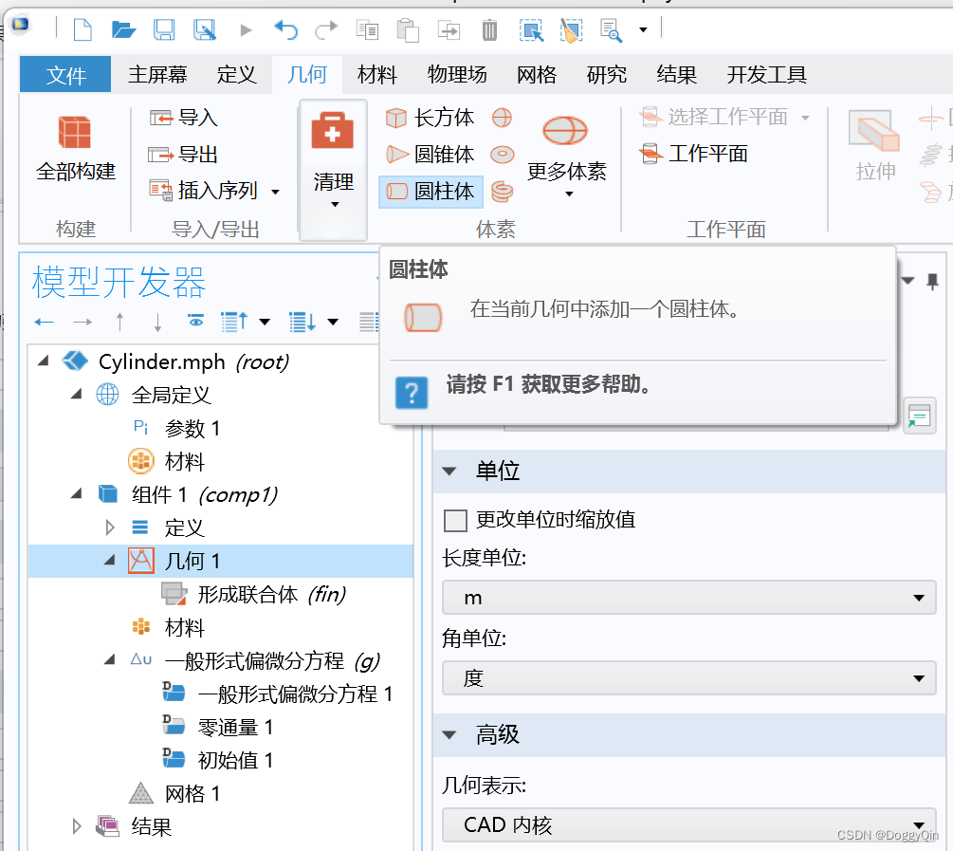Click the New file icon
Screen dimensions: 953x851
(x=82, y=29)
